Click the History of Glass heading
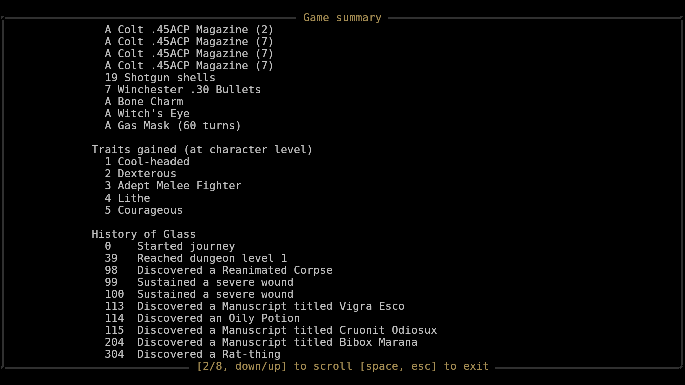Image resolution: width=685 pixels, height=385 pixels. (x=143, y=234)
